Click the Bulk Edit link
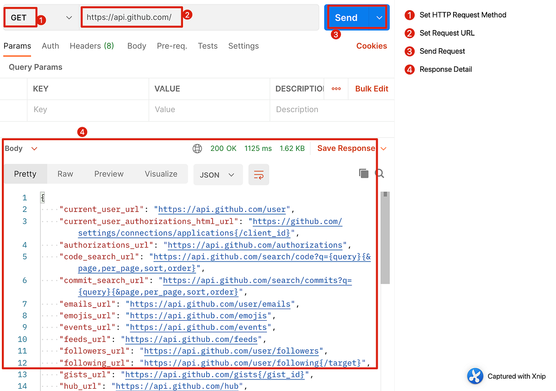The width and height of the screenshot is (556, 391). [x=371, y=88]
